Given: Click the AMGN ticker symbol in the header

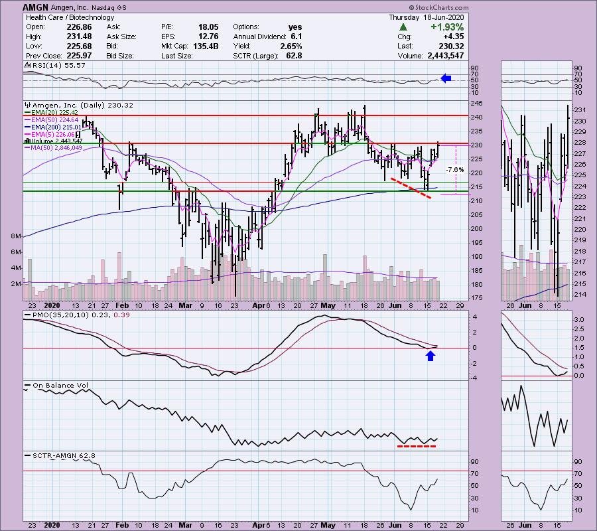Looking at the screenshot, I should (35, 7).
